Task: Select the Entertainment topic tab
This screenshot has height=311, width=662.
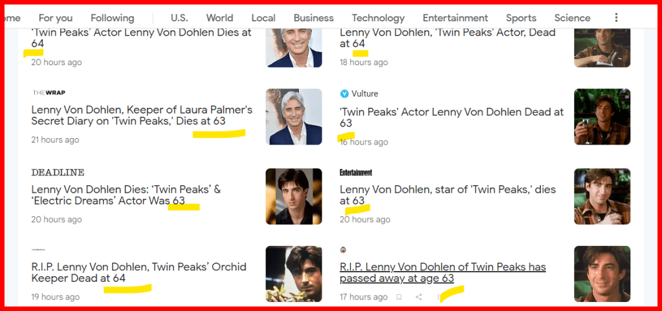Action: pyautogui.click(x=455, y=18)
